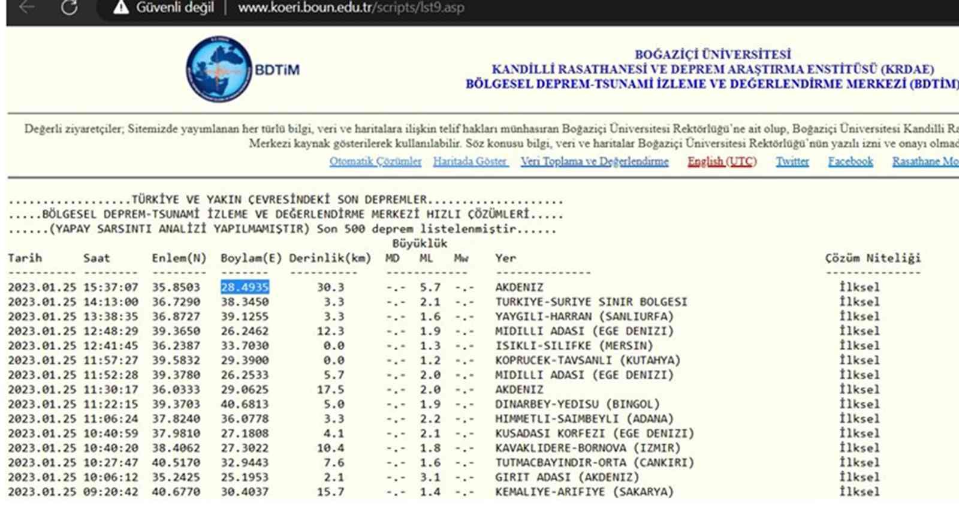Click the highlighted 28.4935 longitude value
This screenshot has width=959, height=521.
pos(245,287)
